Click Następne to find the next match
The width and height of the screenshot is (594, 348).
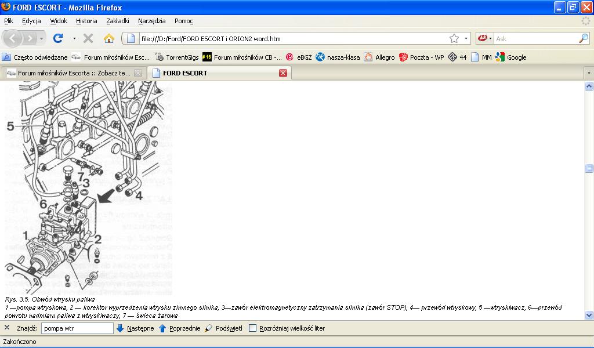click(135, 328)
